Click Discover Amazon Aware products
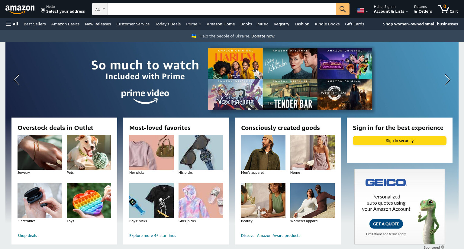This screenshot has width=464, height=249. [x=271, y=235]
